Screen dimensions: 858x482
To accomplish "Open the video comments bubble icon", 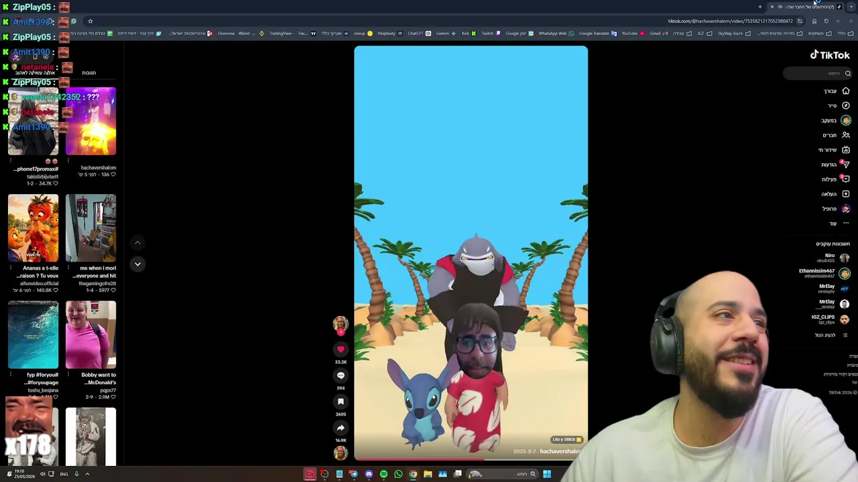I will coord(341,376).
